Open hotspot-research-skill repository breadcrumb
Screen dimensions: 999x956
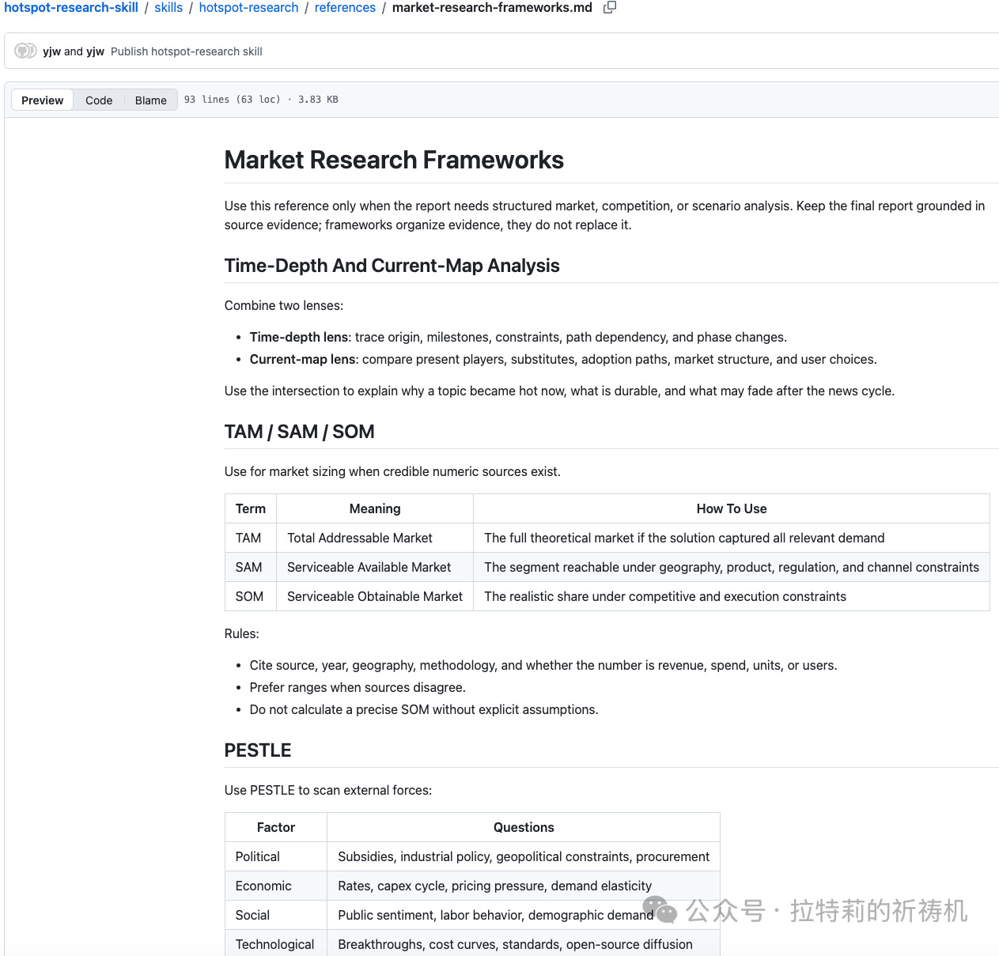click(x=71, y=8)
